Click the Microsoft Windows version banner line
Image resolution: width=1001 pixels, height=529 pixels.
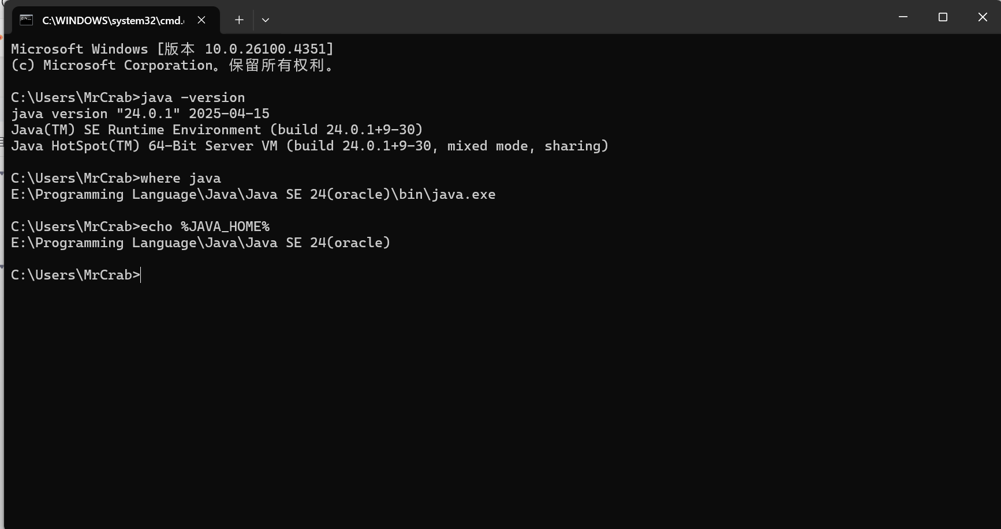point(171,48)
